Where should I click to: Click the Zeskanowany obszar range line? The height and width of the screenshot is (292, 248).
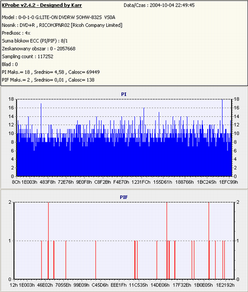tap(39, 49)
